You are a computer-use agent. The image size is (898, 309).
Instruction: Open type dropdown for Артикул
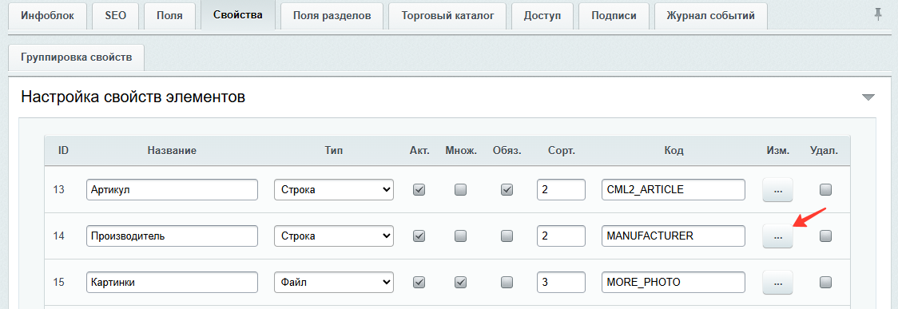click(x=334, y=189)
